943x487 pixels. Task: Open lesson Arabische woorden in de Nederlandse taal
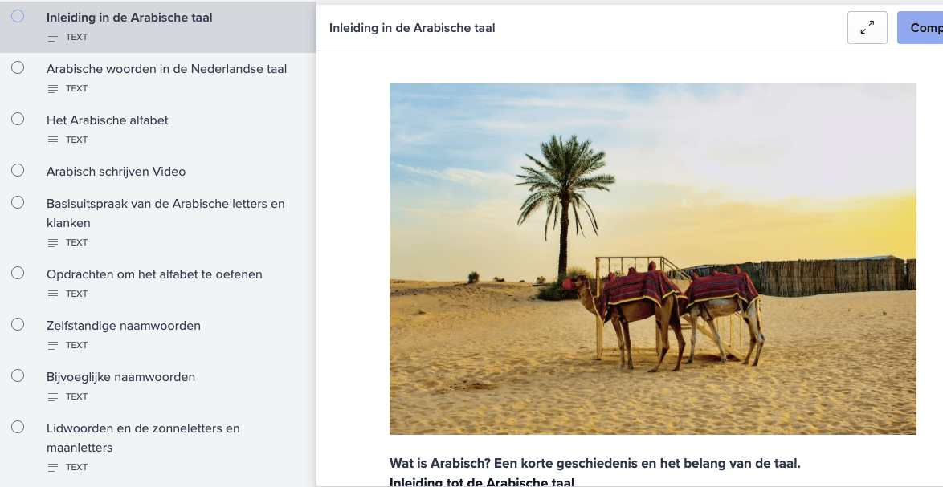(x=166, y=69)
